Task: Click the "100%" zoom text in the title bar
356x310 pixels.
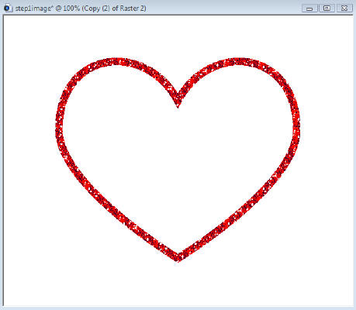Action: (x=71, y=9)
